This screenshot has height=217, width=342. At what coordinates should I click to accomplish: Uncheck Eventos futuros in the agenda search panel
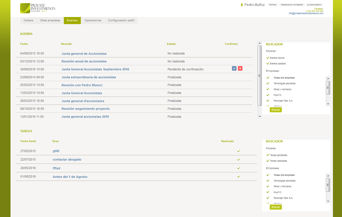point(268,58)
